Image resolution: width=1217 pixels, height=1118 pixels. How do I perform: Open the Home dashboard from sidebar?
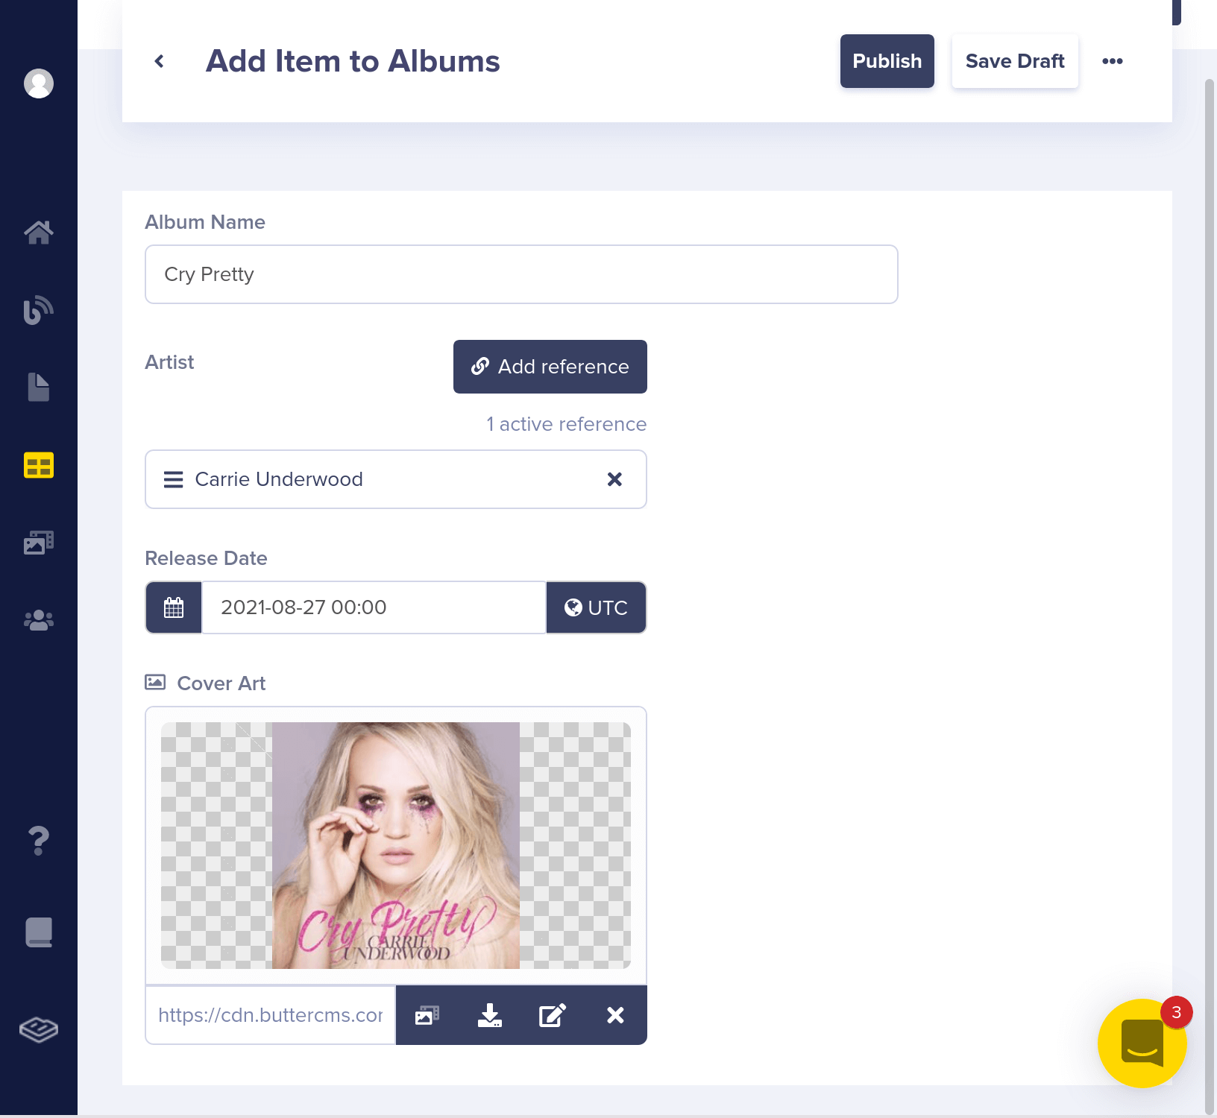[x=39, y=233]
